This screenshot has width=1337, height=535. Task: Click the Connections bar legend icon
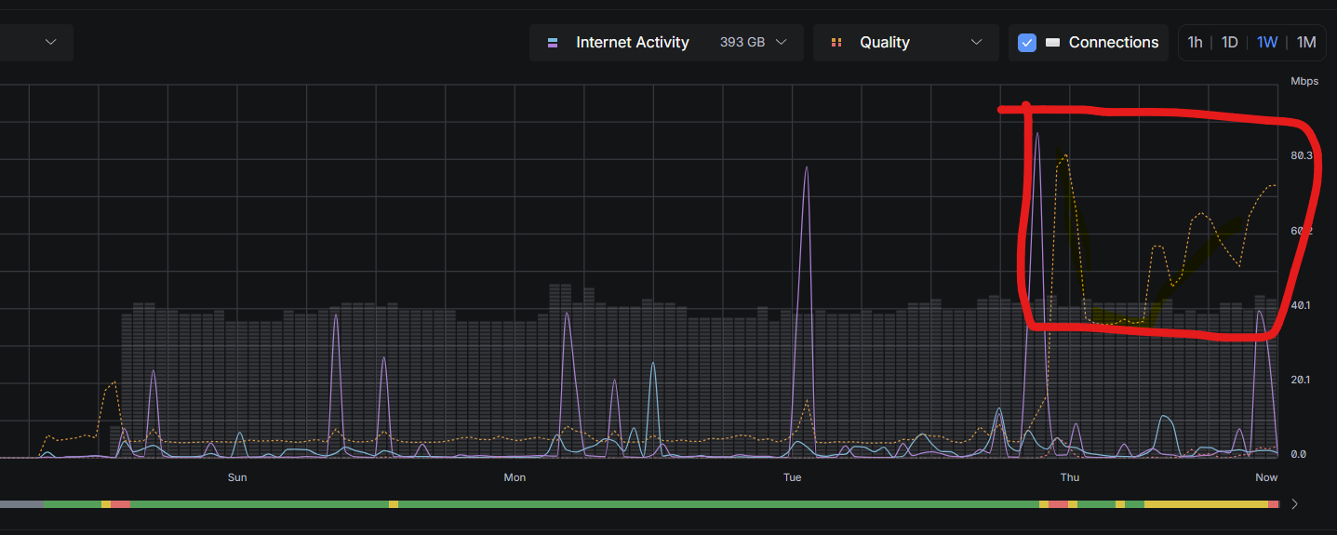click(x=1052, y=43)
